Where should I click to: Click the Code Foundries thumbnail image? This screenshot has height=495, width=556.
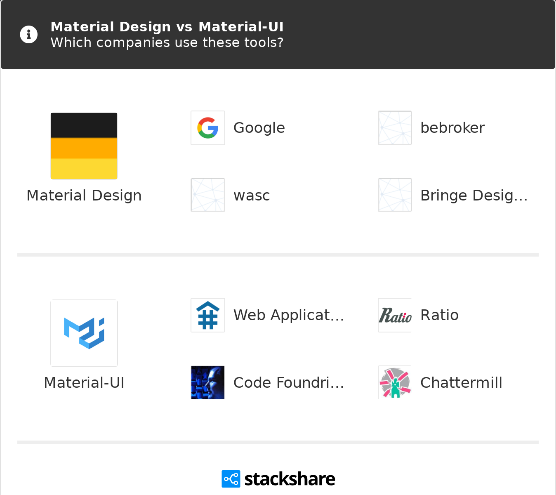point(208,382)
